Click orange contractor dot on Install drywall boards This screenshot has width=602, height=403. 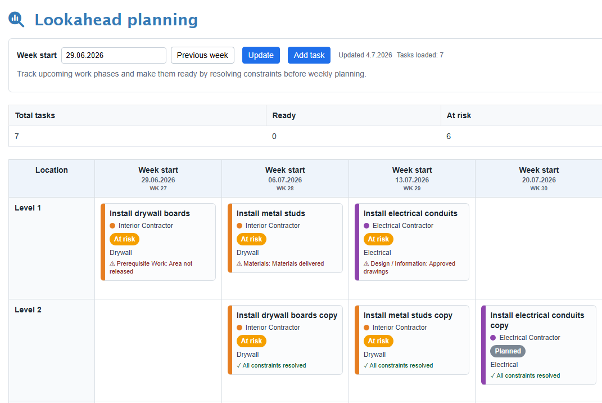112,226
